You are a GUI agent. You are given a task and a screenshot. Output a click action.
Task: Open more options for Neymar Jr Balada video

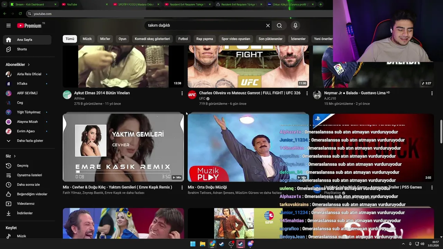[432, 93]
